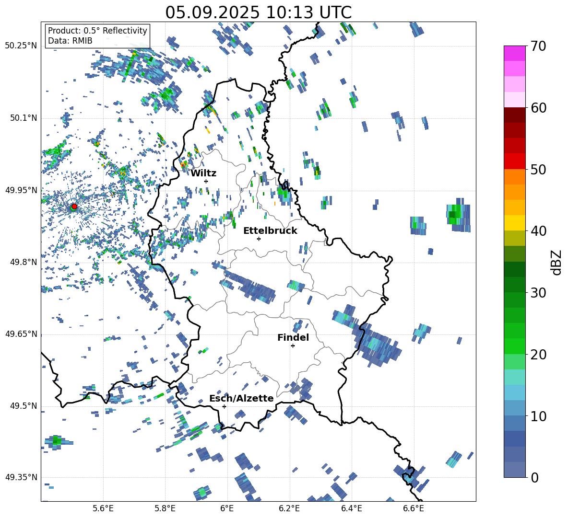Click the dark green colorbar segment near 30
The width and height of the screenshot is (568, 518).
pos(514,284)
